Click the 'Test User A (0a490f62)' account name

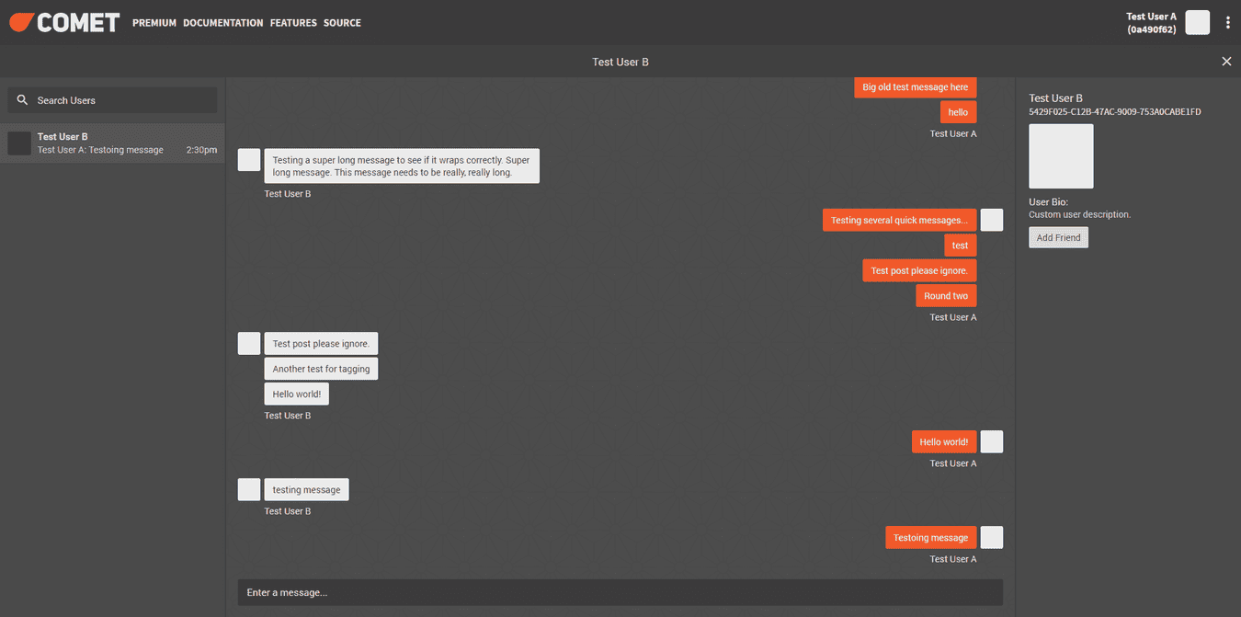pos(1151,23)
